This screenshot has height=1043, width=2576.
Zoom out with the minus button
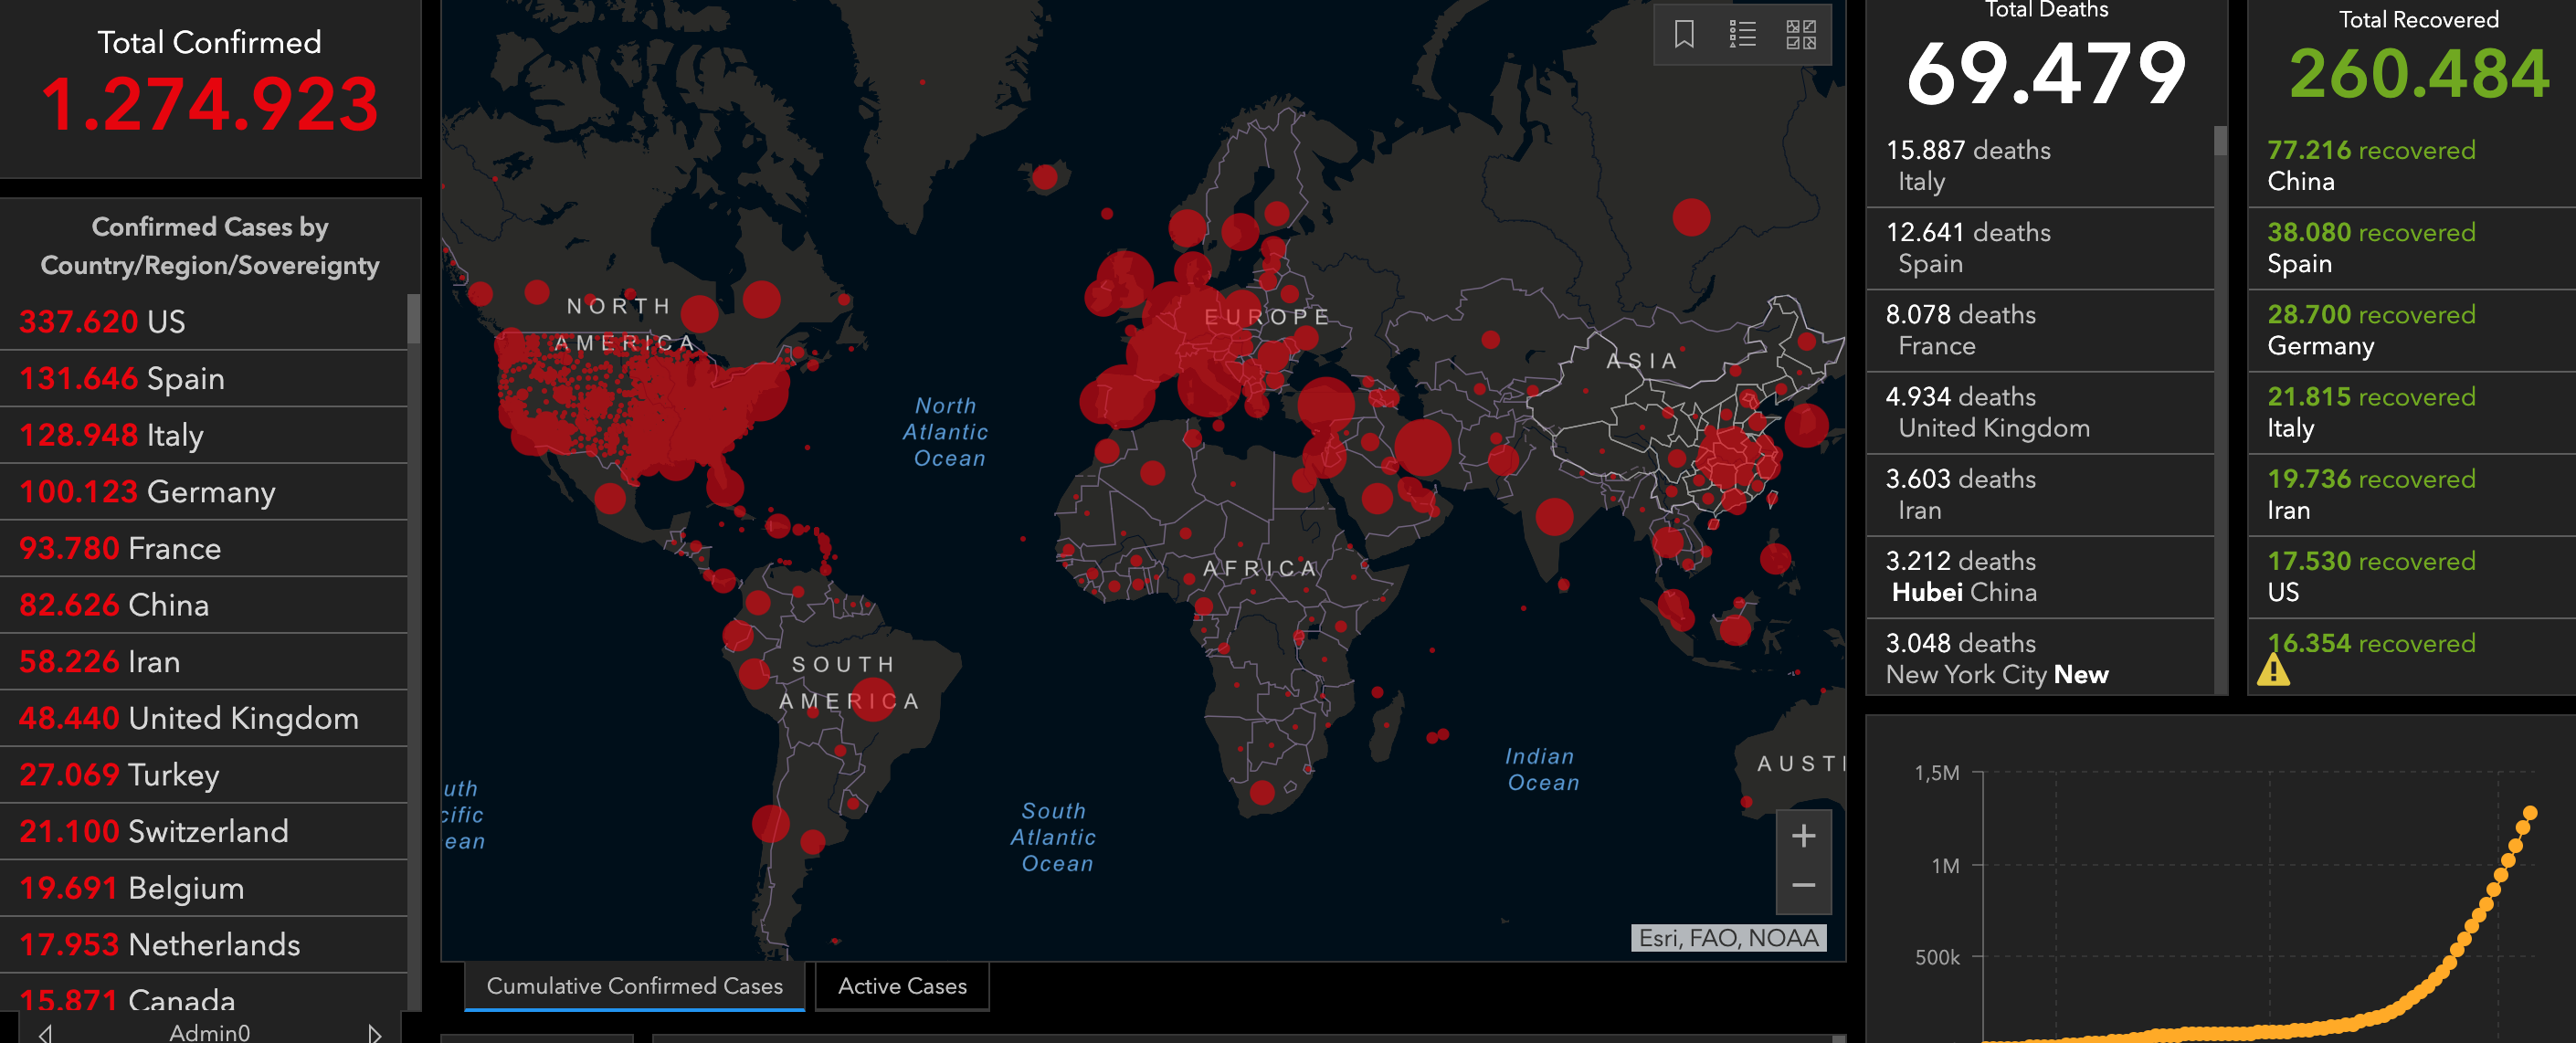1803,886
